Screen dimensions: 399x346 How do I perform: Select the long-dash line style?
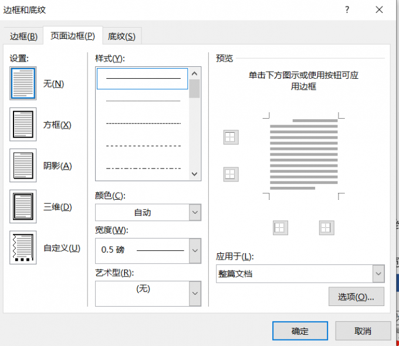pyautogui.click(x=143, y=146)
